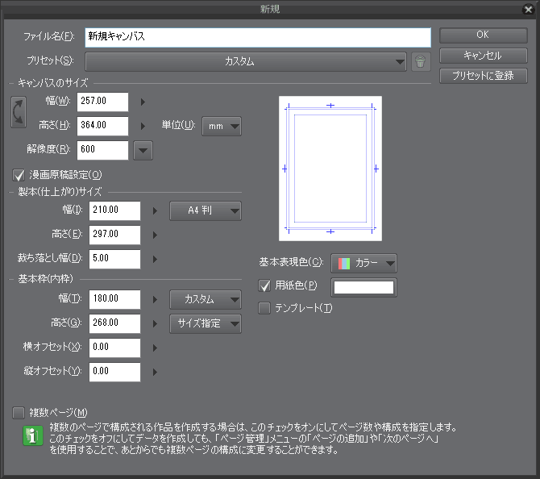The width and height of the screenshot is (540, 479).
Task: Click the window close X button
Action: 529,8
